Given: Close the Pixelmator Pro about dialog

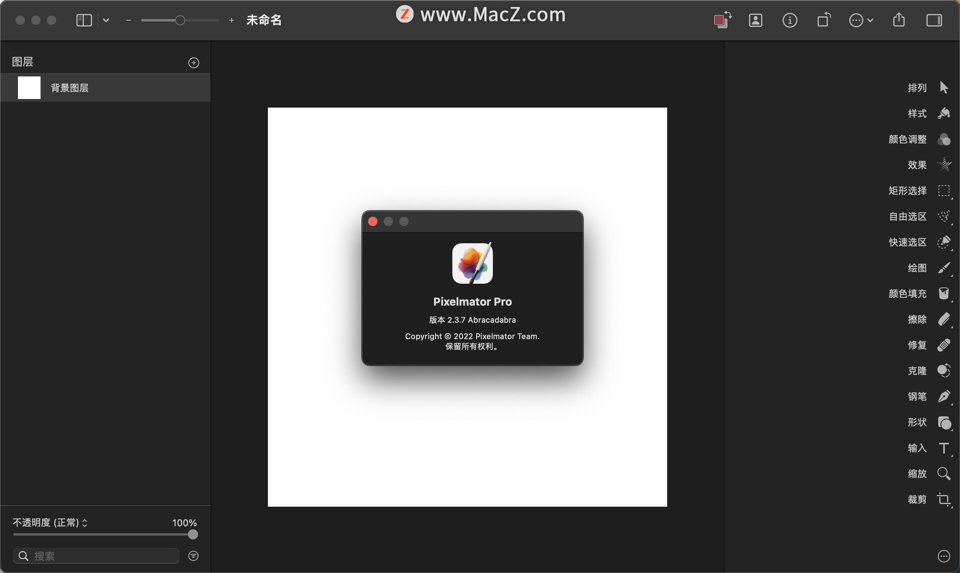Looking at the screenshot, I should coord(372,221).
